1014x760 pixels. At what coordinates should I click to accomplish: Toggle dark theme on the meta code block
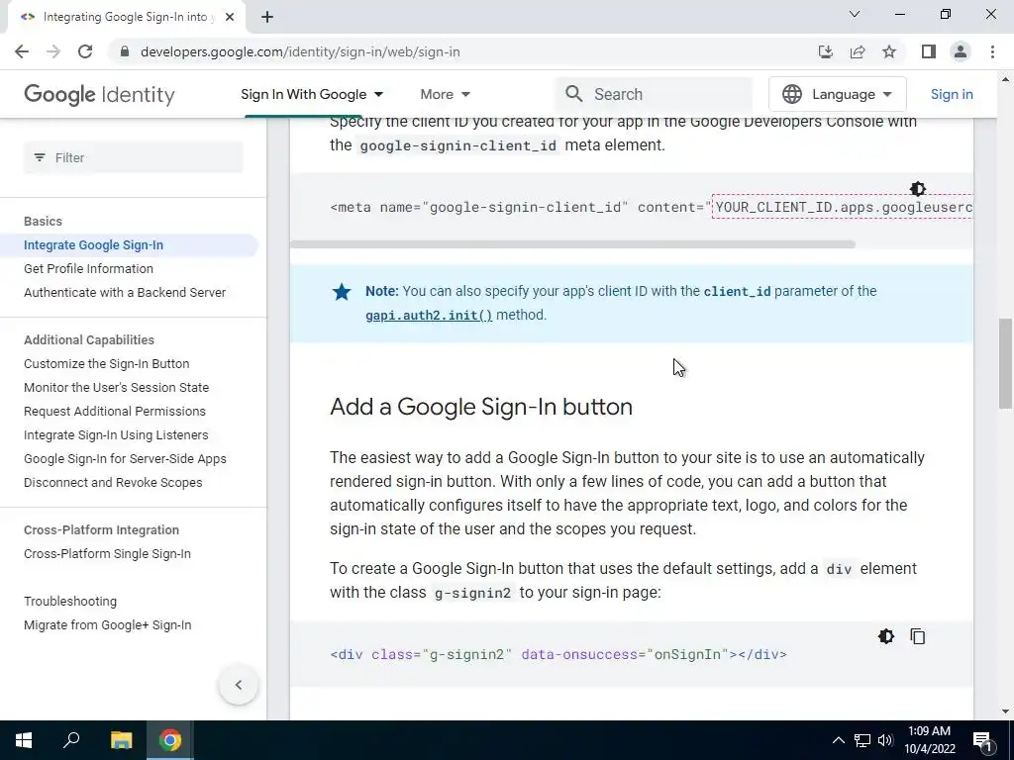point(918,189)
